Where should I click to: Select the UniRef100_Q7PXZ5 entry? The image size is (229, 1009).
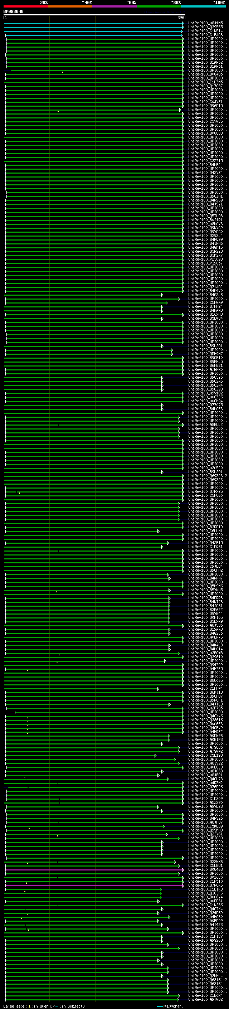[205, 492]
